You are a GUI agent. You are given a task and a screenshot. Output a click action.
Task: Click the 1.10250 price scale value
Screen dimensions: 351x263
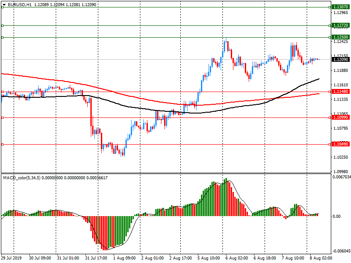pyautogui.click(x=341, y=157)
